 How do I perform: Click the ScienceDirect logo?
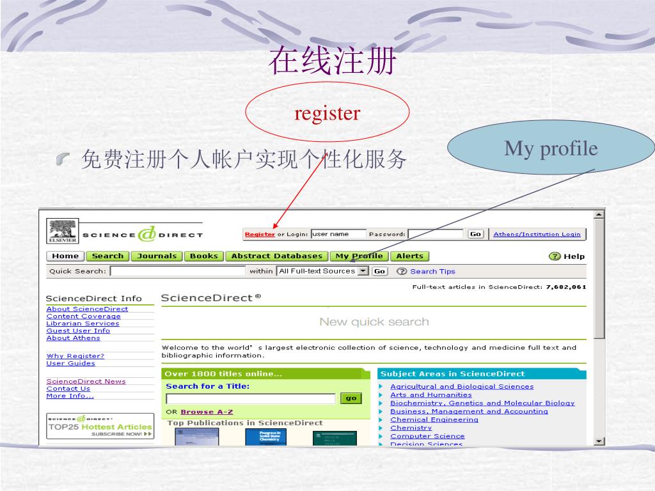coord(143,234)
